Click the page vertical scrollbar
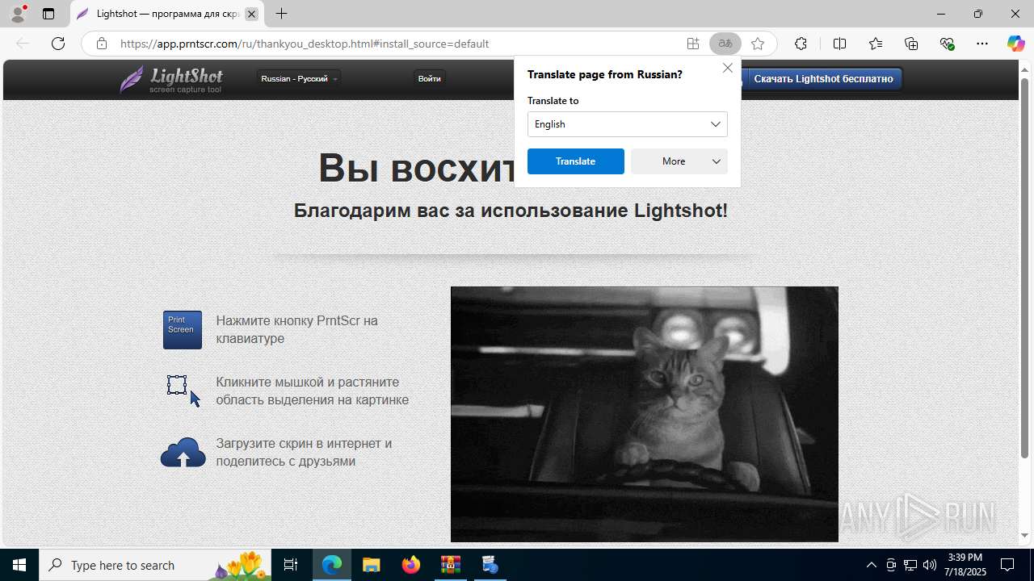Viewport: 1034px width, 581px height. click(1025, 266)
